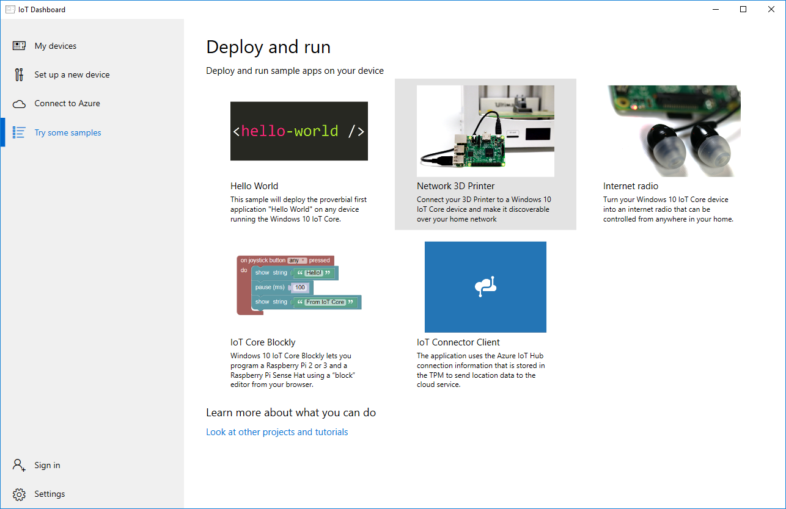Click Hello World description text
Screen dimensions: 786x509
tap(299, 209)
